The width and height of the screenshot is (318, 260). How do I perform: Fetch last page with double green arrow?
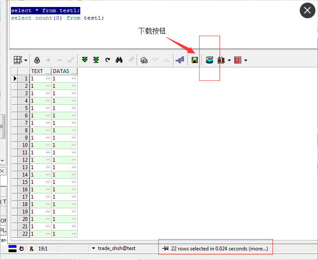pos(96,60)
